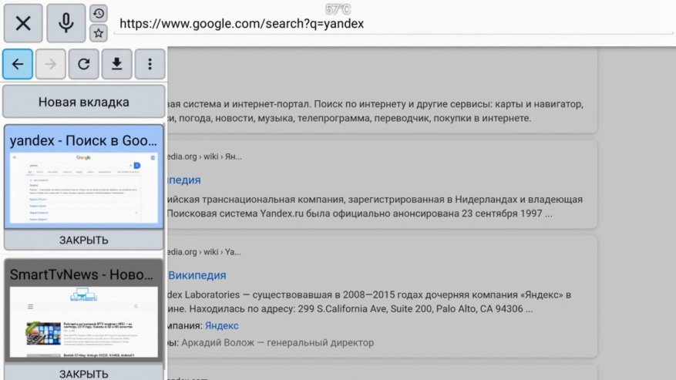The width and height of the screenshot is (676, 380).
Task: Close the URL bar with X icon
Action: click(23, 23)
